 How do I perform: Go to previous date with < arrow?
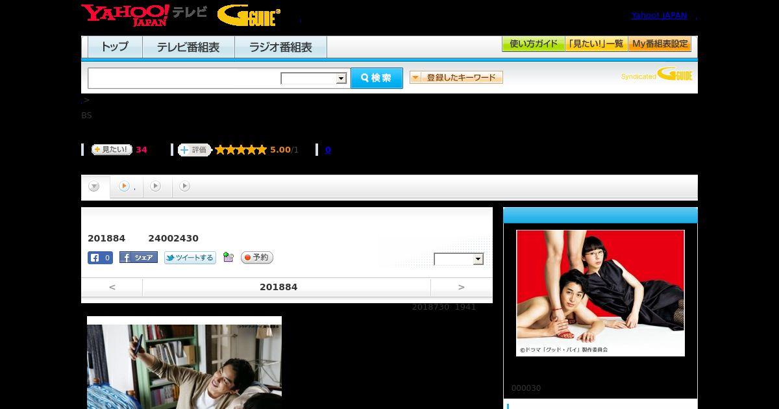point(112,287)
